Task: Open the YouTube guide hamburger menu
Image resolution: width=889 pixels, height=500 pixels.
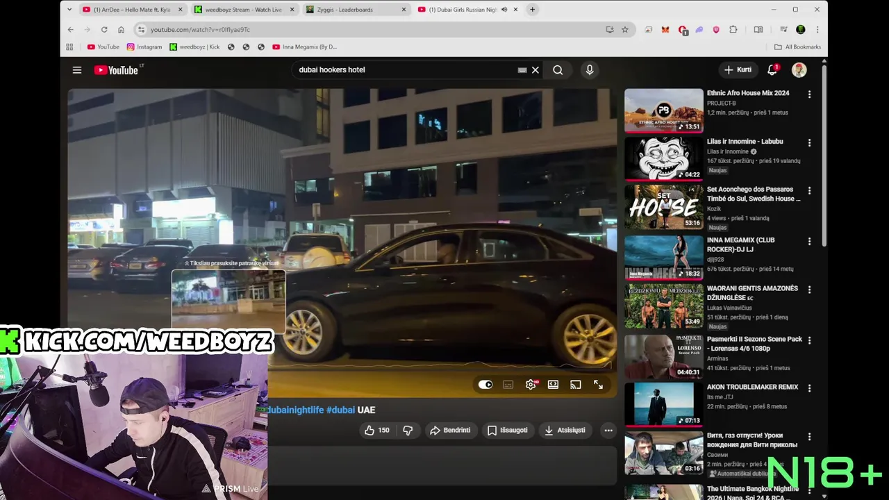Action: 77,70
